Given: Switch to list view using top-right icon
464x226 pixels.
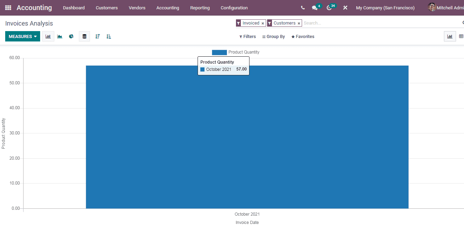Looking at the screenshot, I should (462, 36).
